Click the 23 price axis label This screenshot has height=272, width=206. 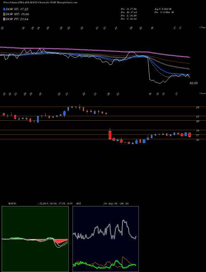tap(197, 108)
